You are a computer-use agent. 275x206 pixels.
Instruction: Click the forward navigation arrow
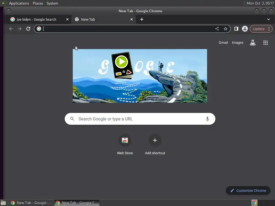(19, 29)
